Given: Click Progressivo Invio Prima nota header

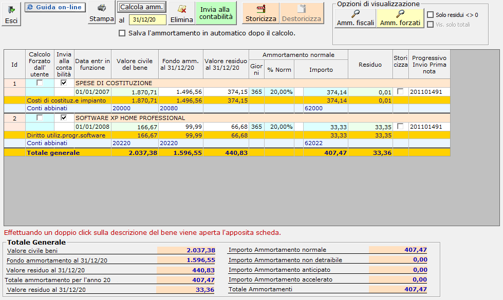Looking at the screenshot, I should click(429, 64).
